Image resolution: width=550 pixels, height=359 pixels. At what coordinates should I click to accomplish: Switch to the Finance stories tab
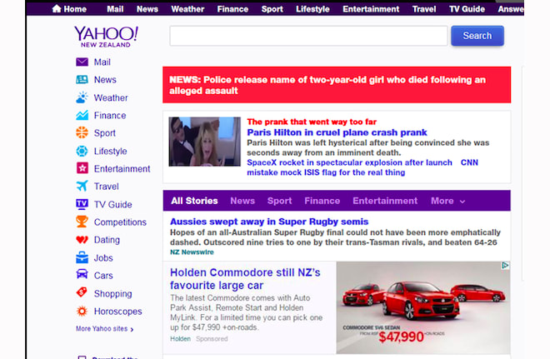click(x=322, y=201)
